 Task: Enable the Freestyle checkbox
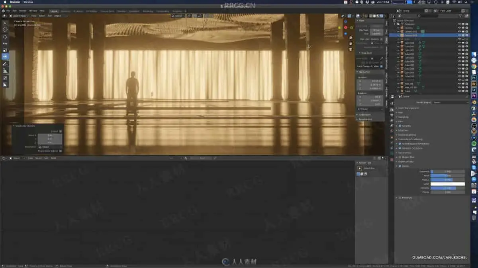click(400, 198)
